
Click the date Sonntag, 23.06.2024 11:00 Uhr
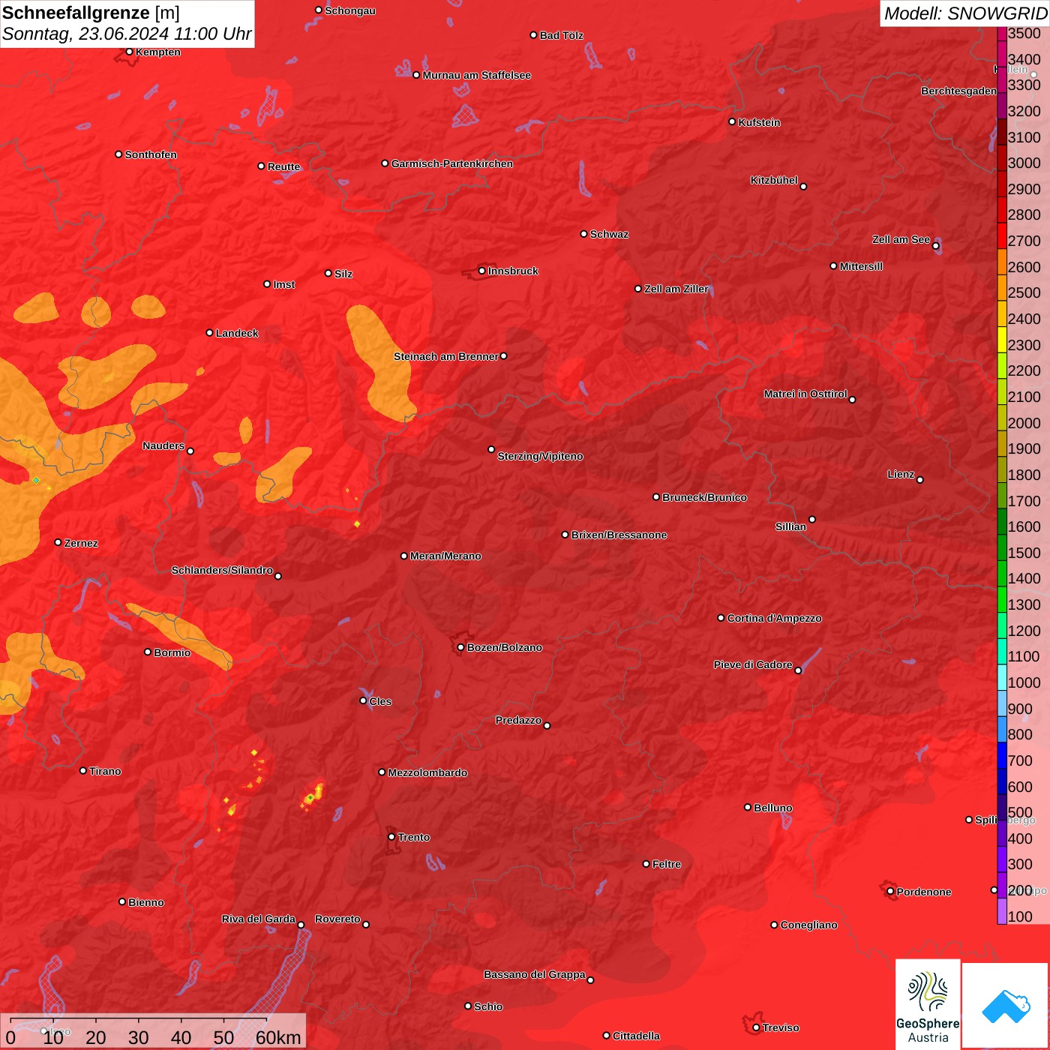127,34
